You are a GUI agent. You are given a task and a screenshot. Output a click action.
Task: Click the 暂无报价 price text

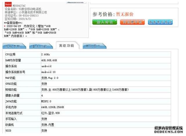(125, 14)
